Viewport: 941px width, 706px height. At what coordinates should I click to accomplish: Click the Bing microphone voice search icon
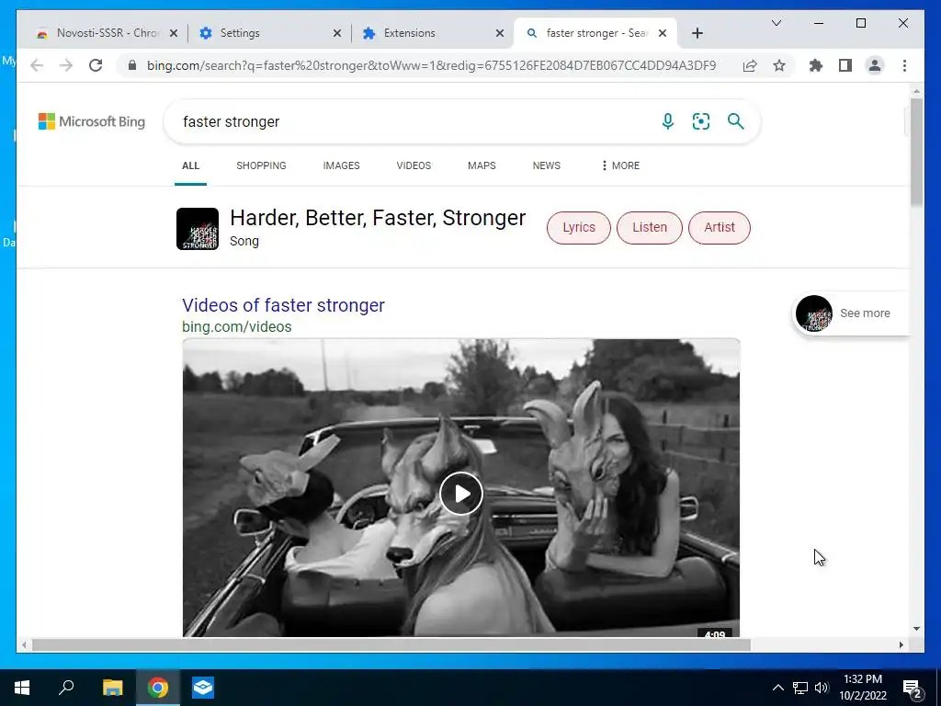point(667,121)
